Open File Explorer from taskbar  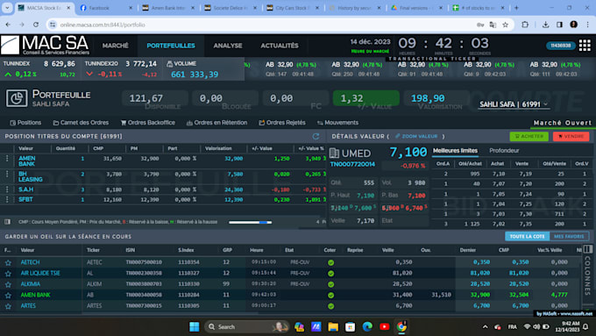[x=333, y=327]
